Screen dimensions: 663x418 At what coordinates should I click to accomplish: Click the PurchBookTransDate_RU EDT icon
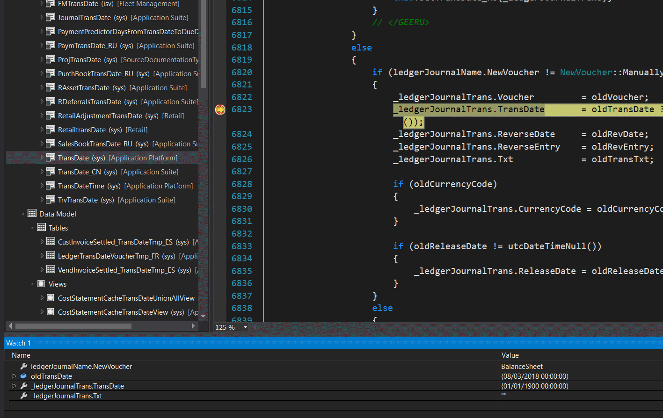click(x=51, y=74)
